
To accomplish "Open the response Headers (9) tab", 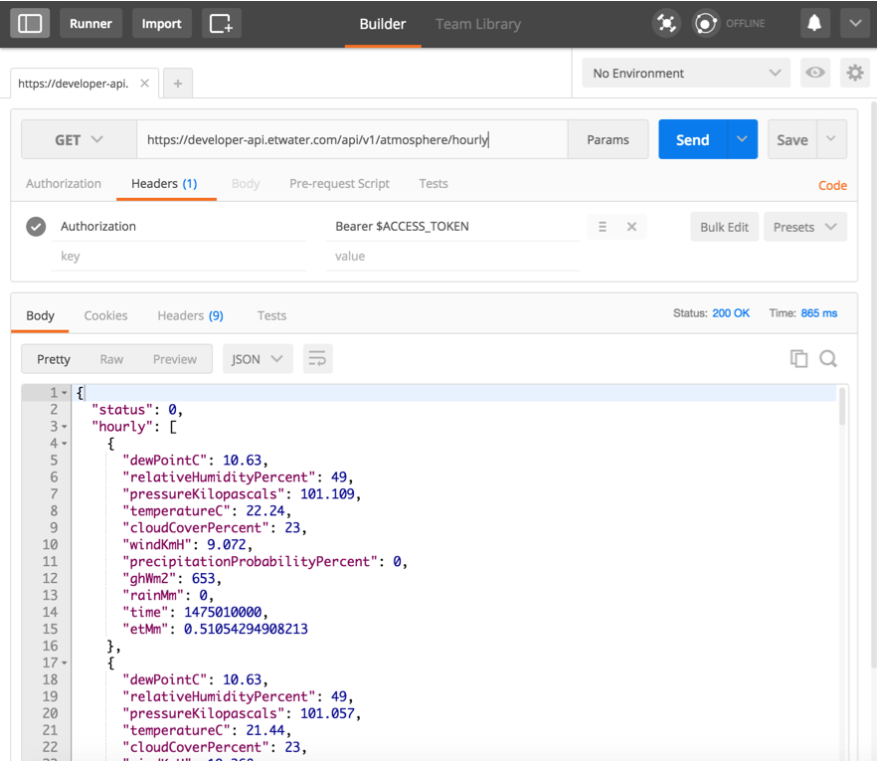I will 190,315.
